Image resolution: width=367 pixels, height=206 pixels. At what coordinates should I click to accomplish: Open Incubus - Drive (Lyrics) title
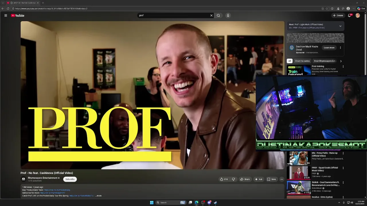pyautogui.click(x=322, y=197)
